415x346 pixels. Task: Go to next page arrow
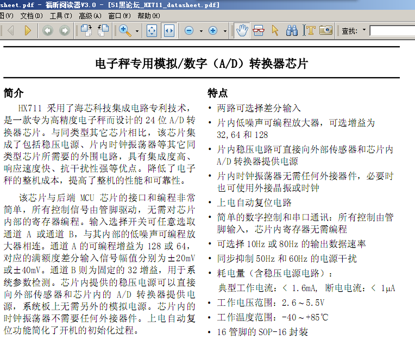tap(28, 30)
